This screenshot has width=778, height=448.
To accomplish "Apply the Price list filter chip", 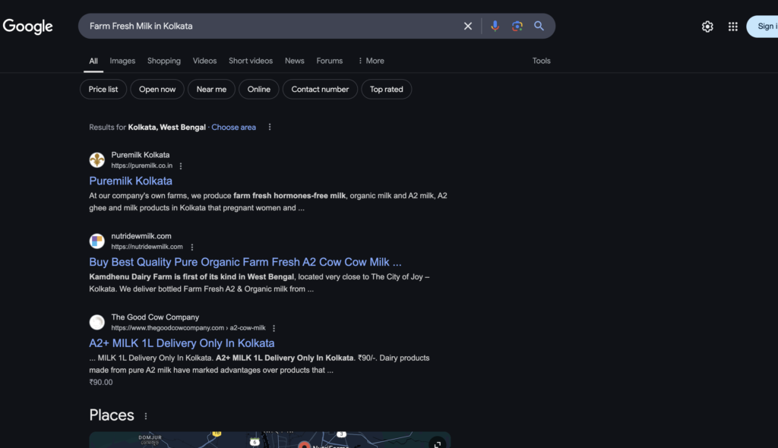I will [103, 90].
